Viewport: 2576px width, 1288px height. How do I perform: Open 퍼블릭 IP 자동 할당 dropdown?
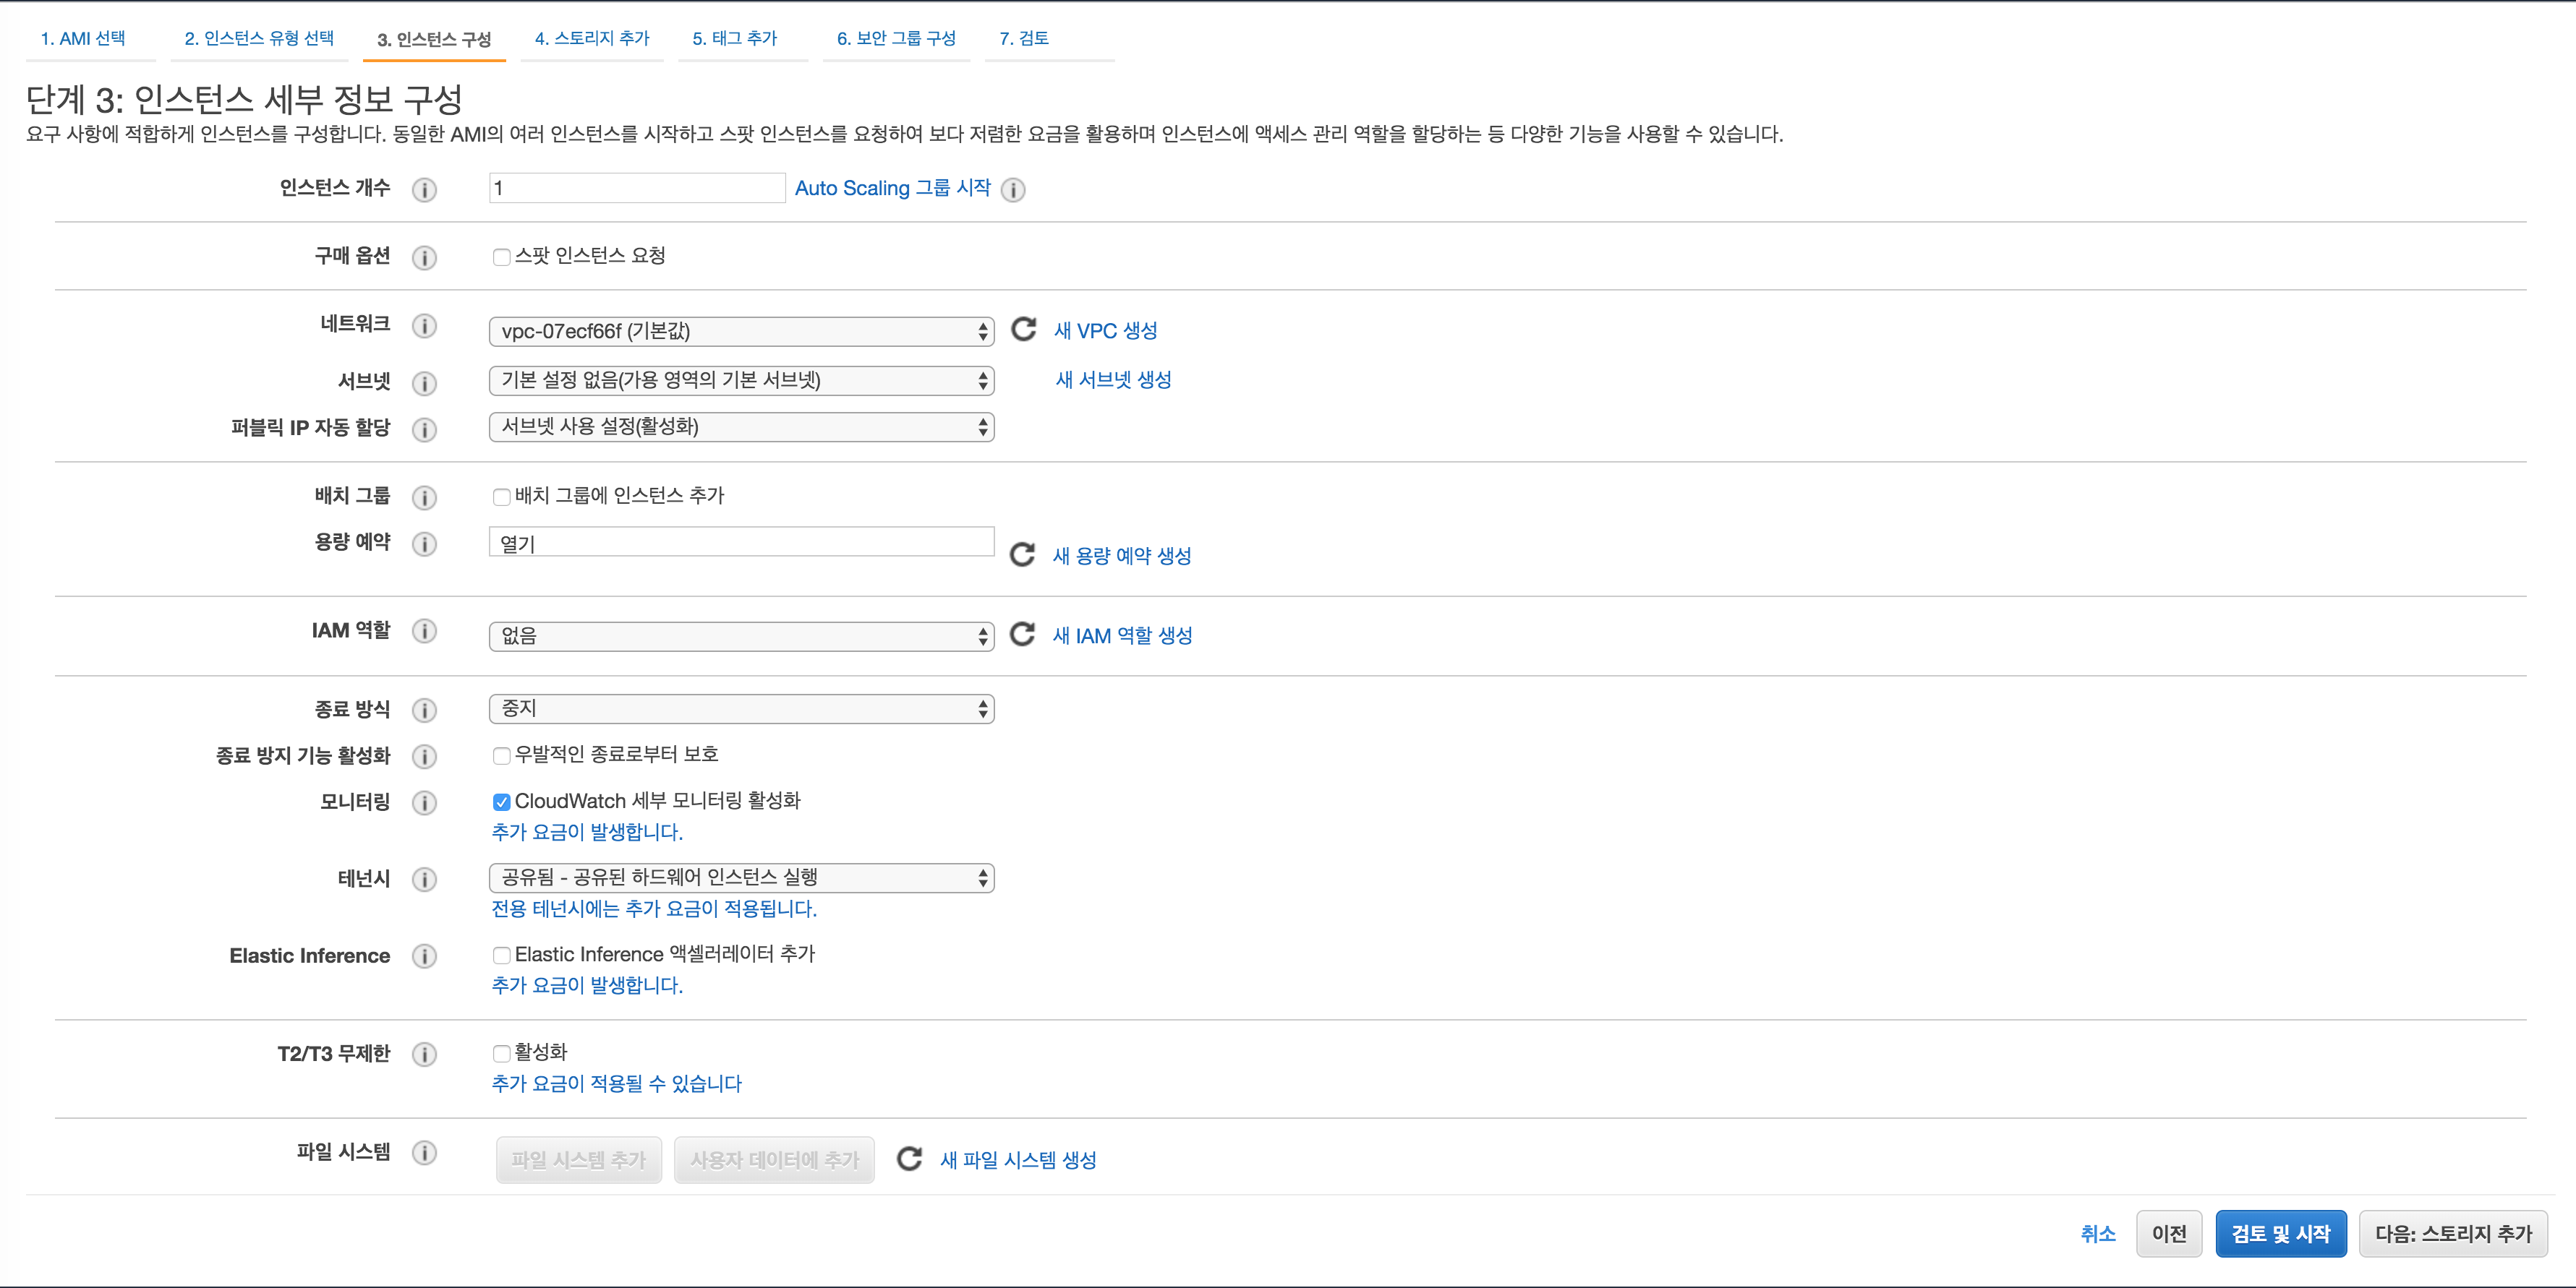click(741, 426)
